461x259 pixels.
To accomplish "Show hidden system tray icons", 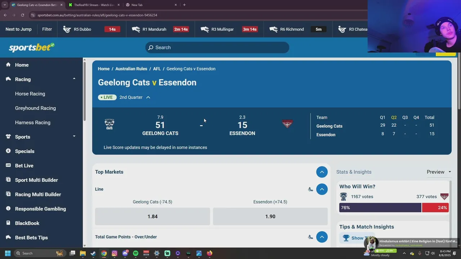I will 404,253.
